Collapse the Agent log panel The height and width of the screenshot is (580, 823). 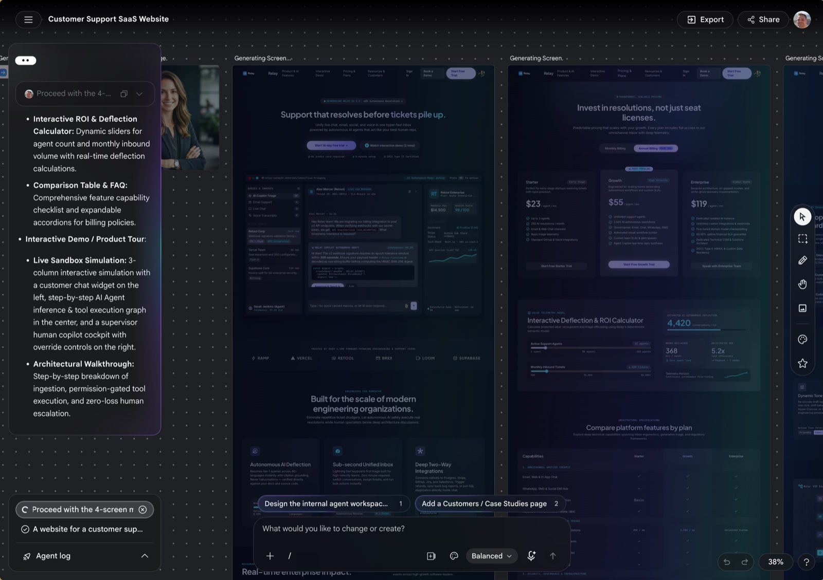(145, 556)
